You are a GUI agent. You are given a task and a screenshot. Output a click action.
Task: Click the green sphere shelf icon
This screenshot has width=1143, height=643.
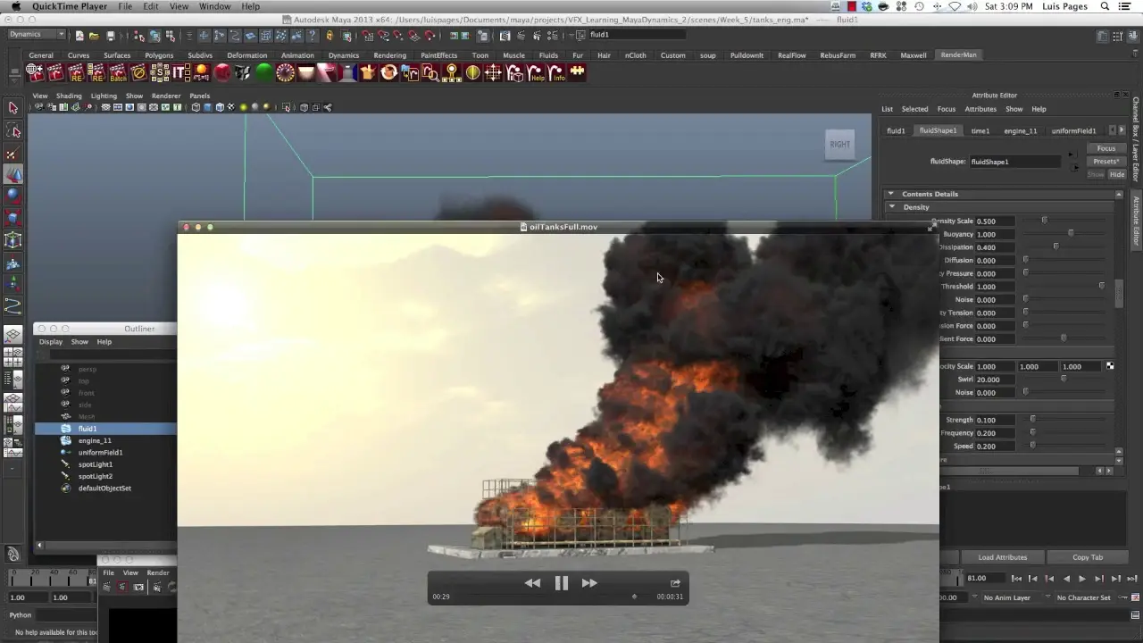264,72
